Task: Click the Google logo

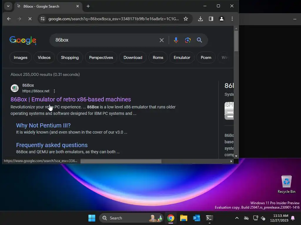Action: (x=23, y=40)
